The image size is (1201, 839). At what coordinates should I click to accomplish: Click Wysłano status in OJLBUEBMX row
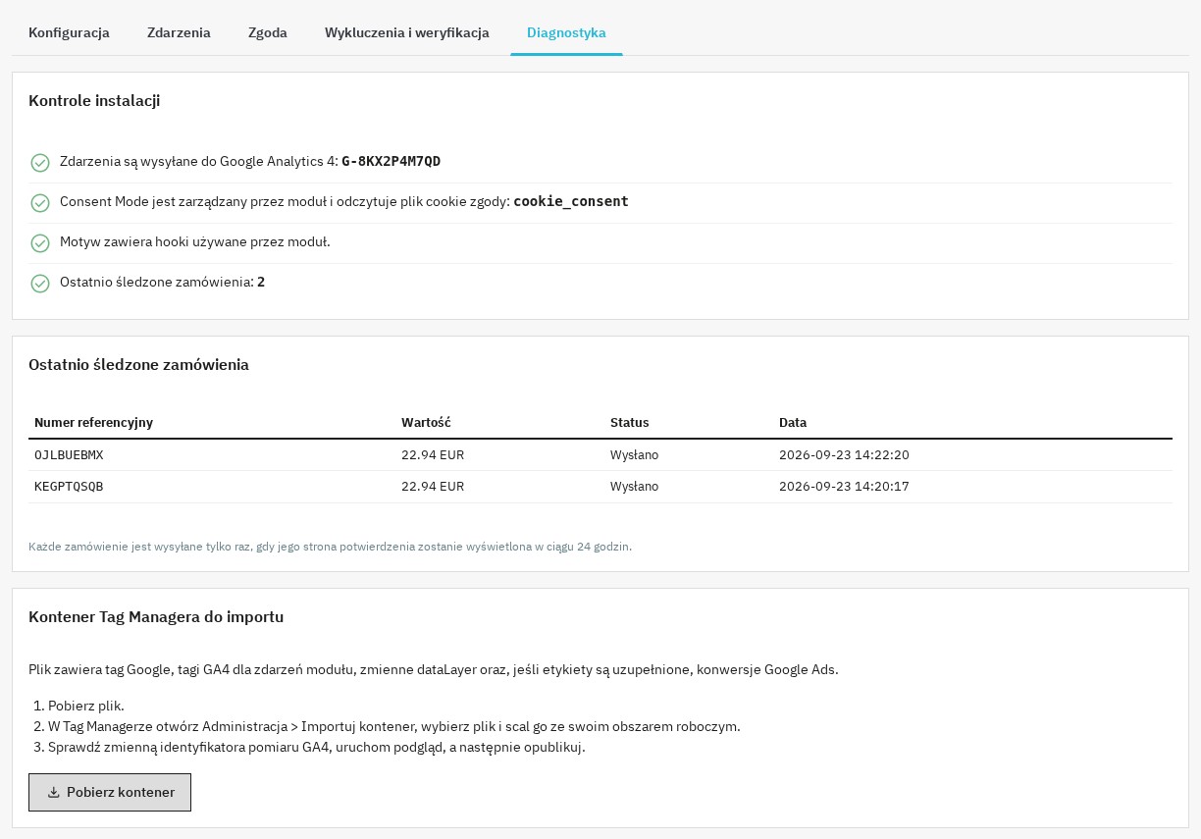[x=635, y=455]
